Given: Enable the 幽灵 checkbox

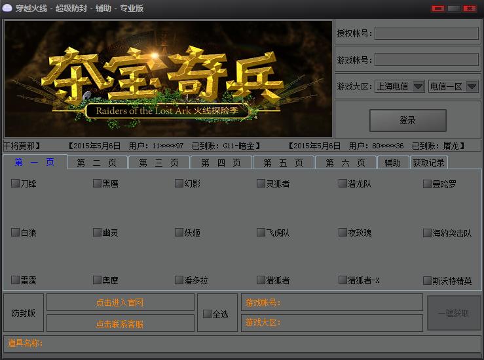Looking at the screenshot, I should click(97, 232).
